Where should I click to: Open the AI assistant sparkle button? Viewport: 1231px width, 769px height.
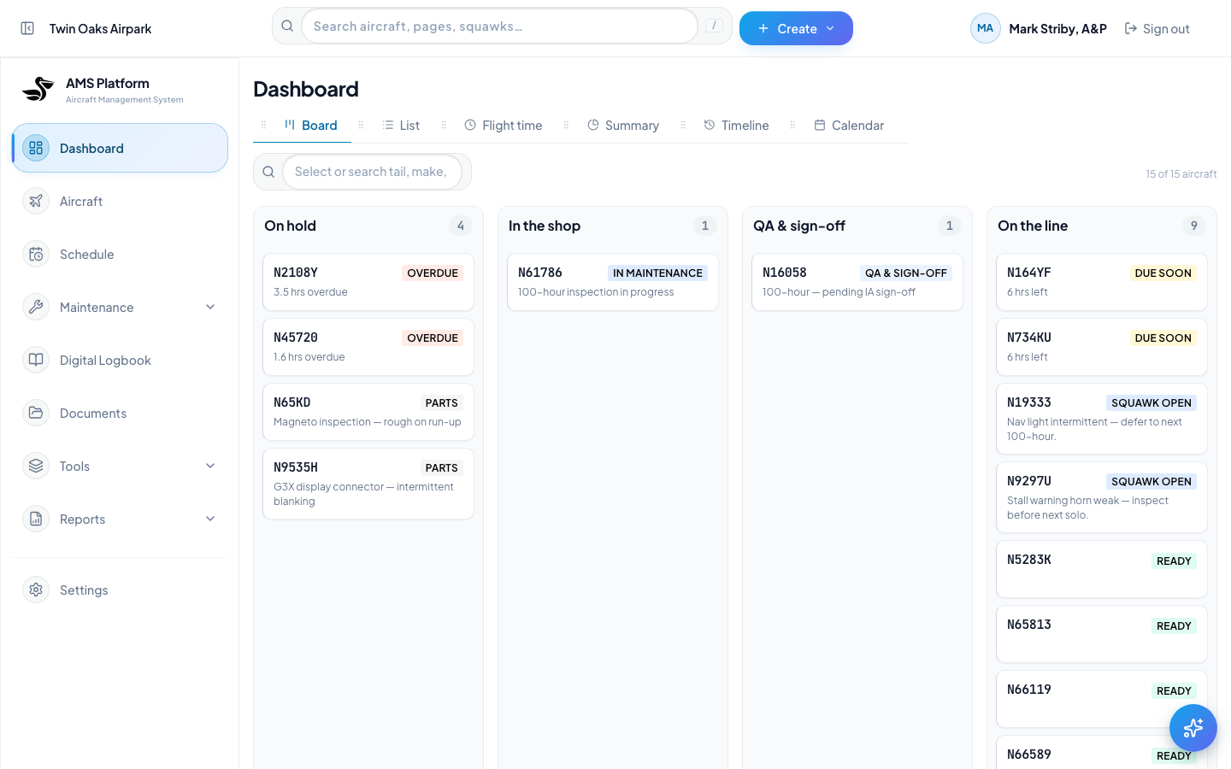tap(1193, 728)
